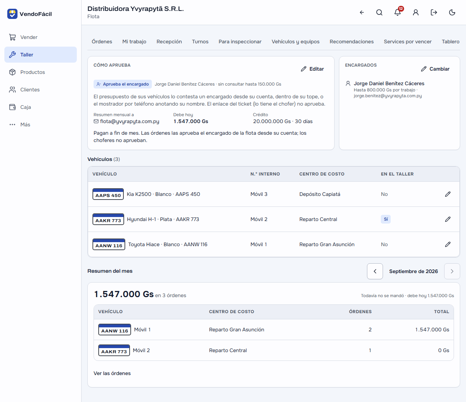The height and width of the screenshot is (402, 466).
Task: Open Productos in the sidebar
Action: point(41,72)
